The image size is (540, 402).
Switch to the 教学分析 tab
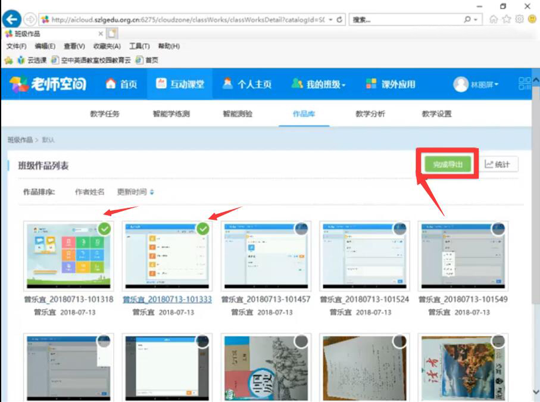click(x=369, y=114)
